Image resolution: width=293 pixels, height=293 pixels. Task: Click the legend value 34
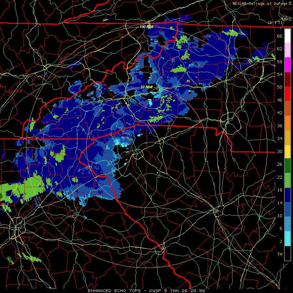(x=280, y=139)
